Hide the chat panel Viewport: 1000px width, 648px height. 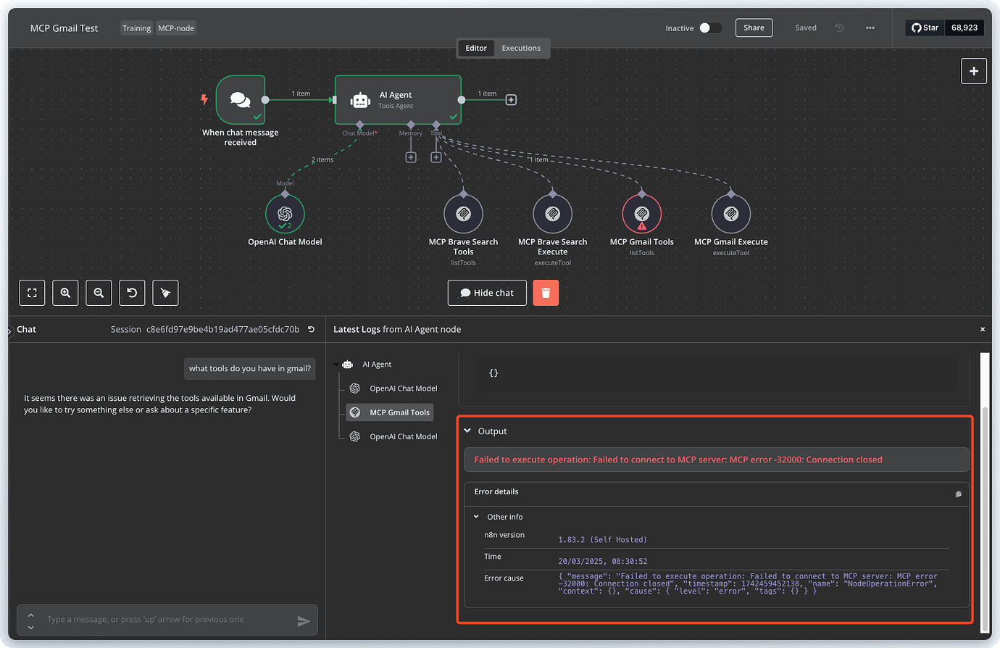(x=486, y=292)
